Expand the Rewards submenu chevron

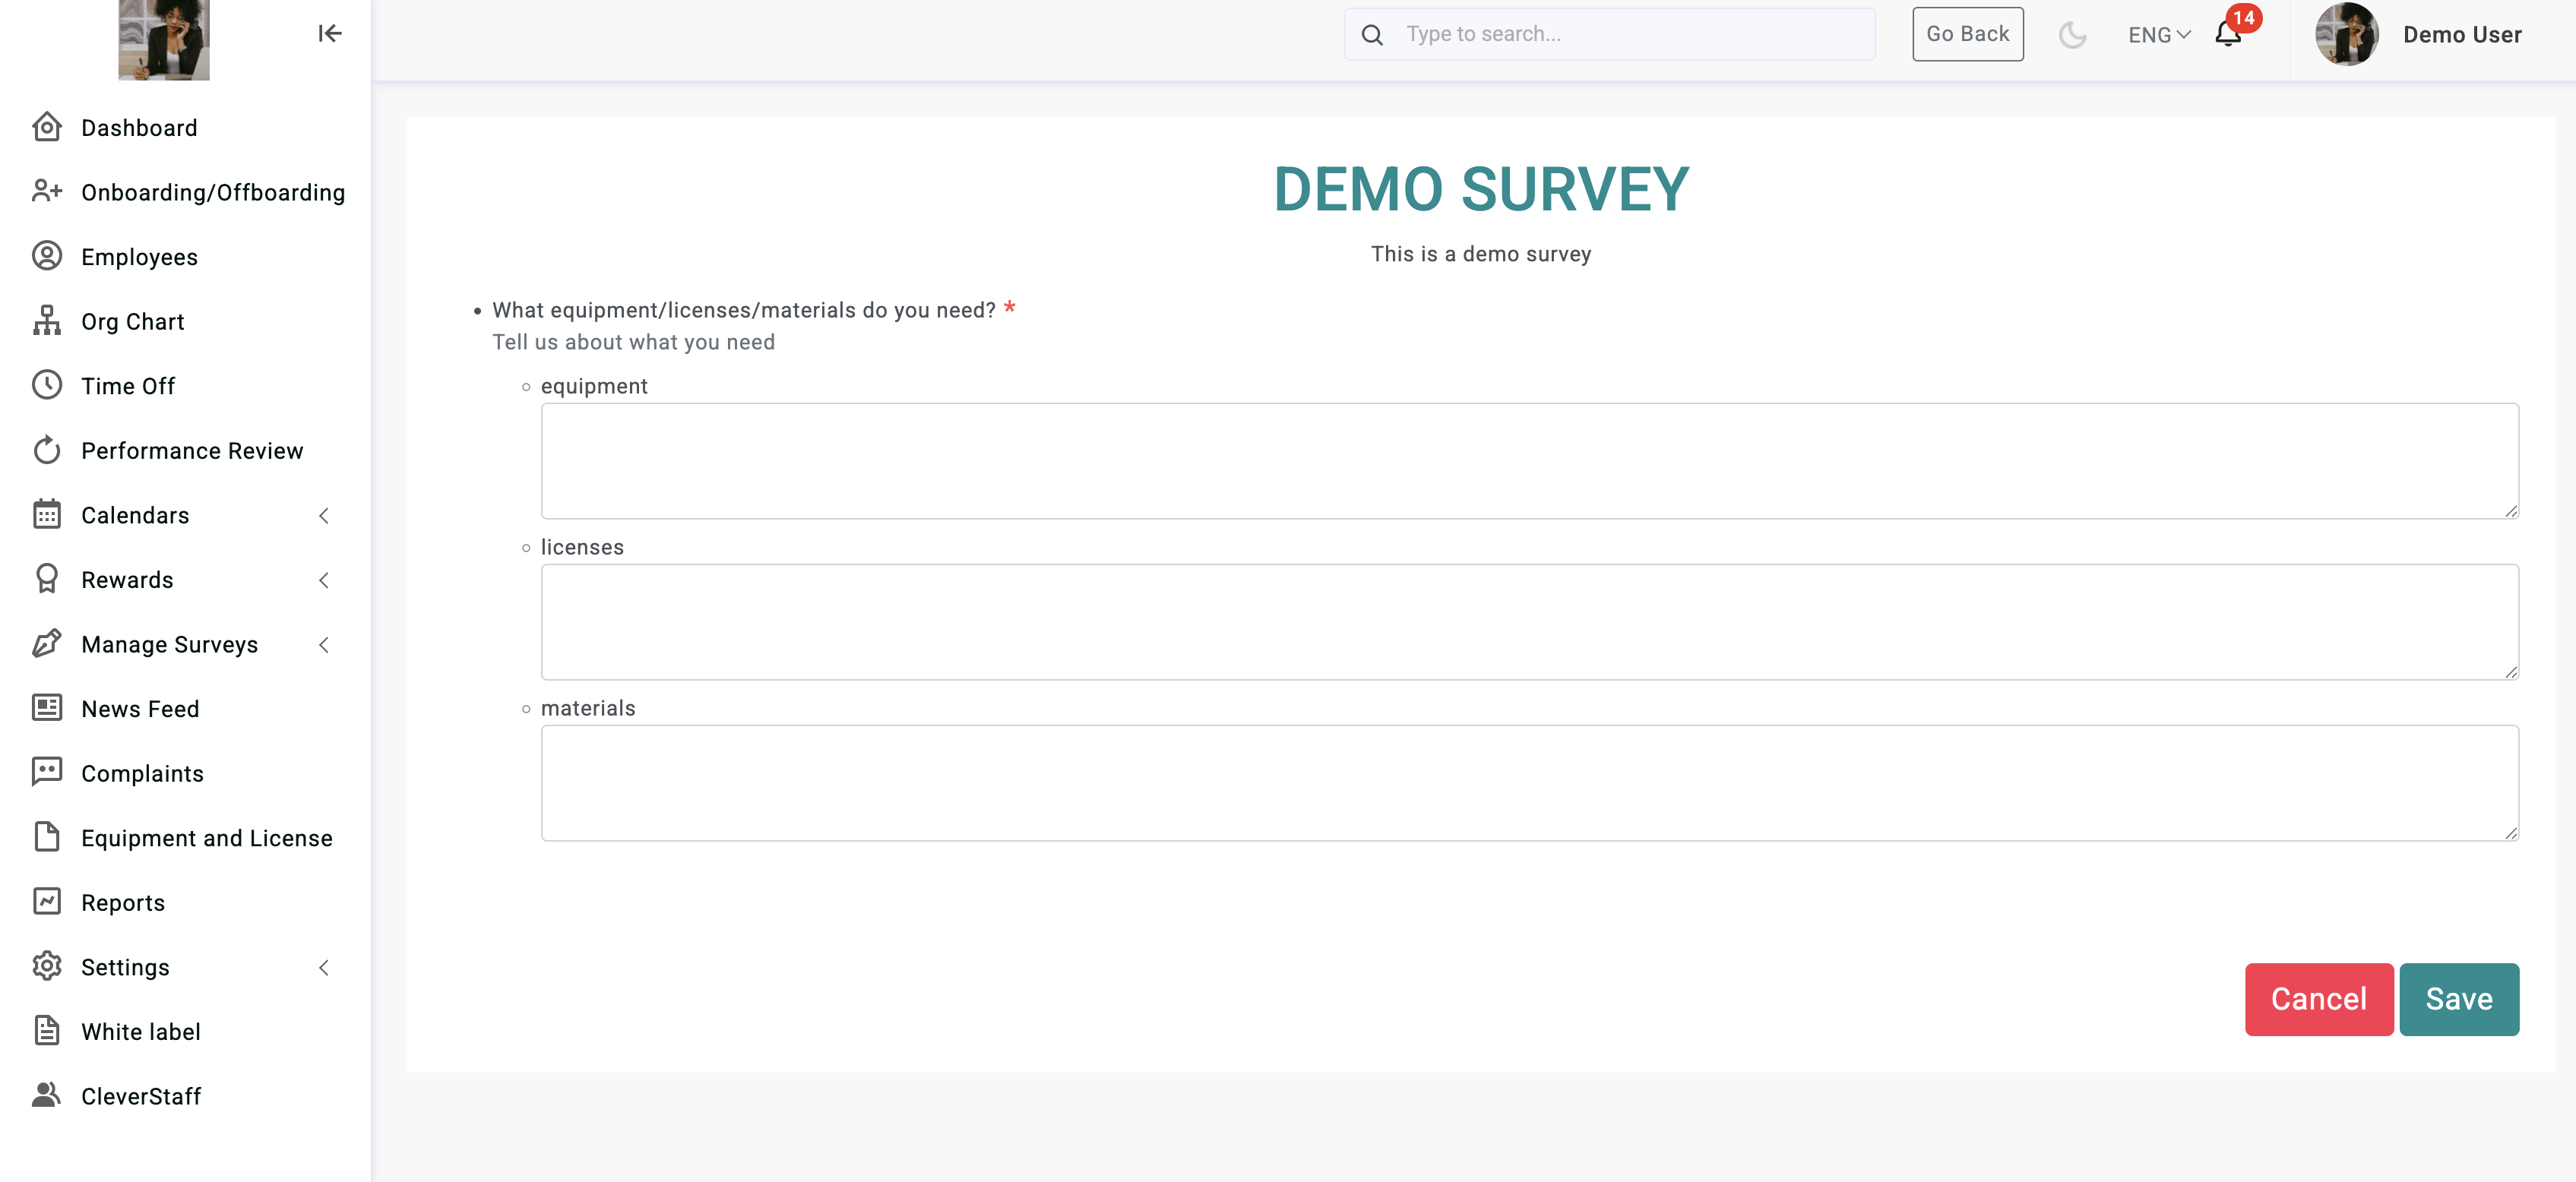[324, 581]
